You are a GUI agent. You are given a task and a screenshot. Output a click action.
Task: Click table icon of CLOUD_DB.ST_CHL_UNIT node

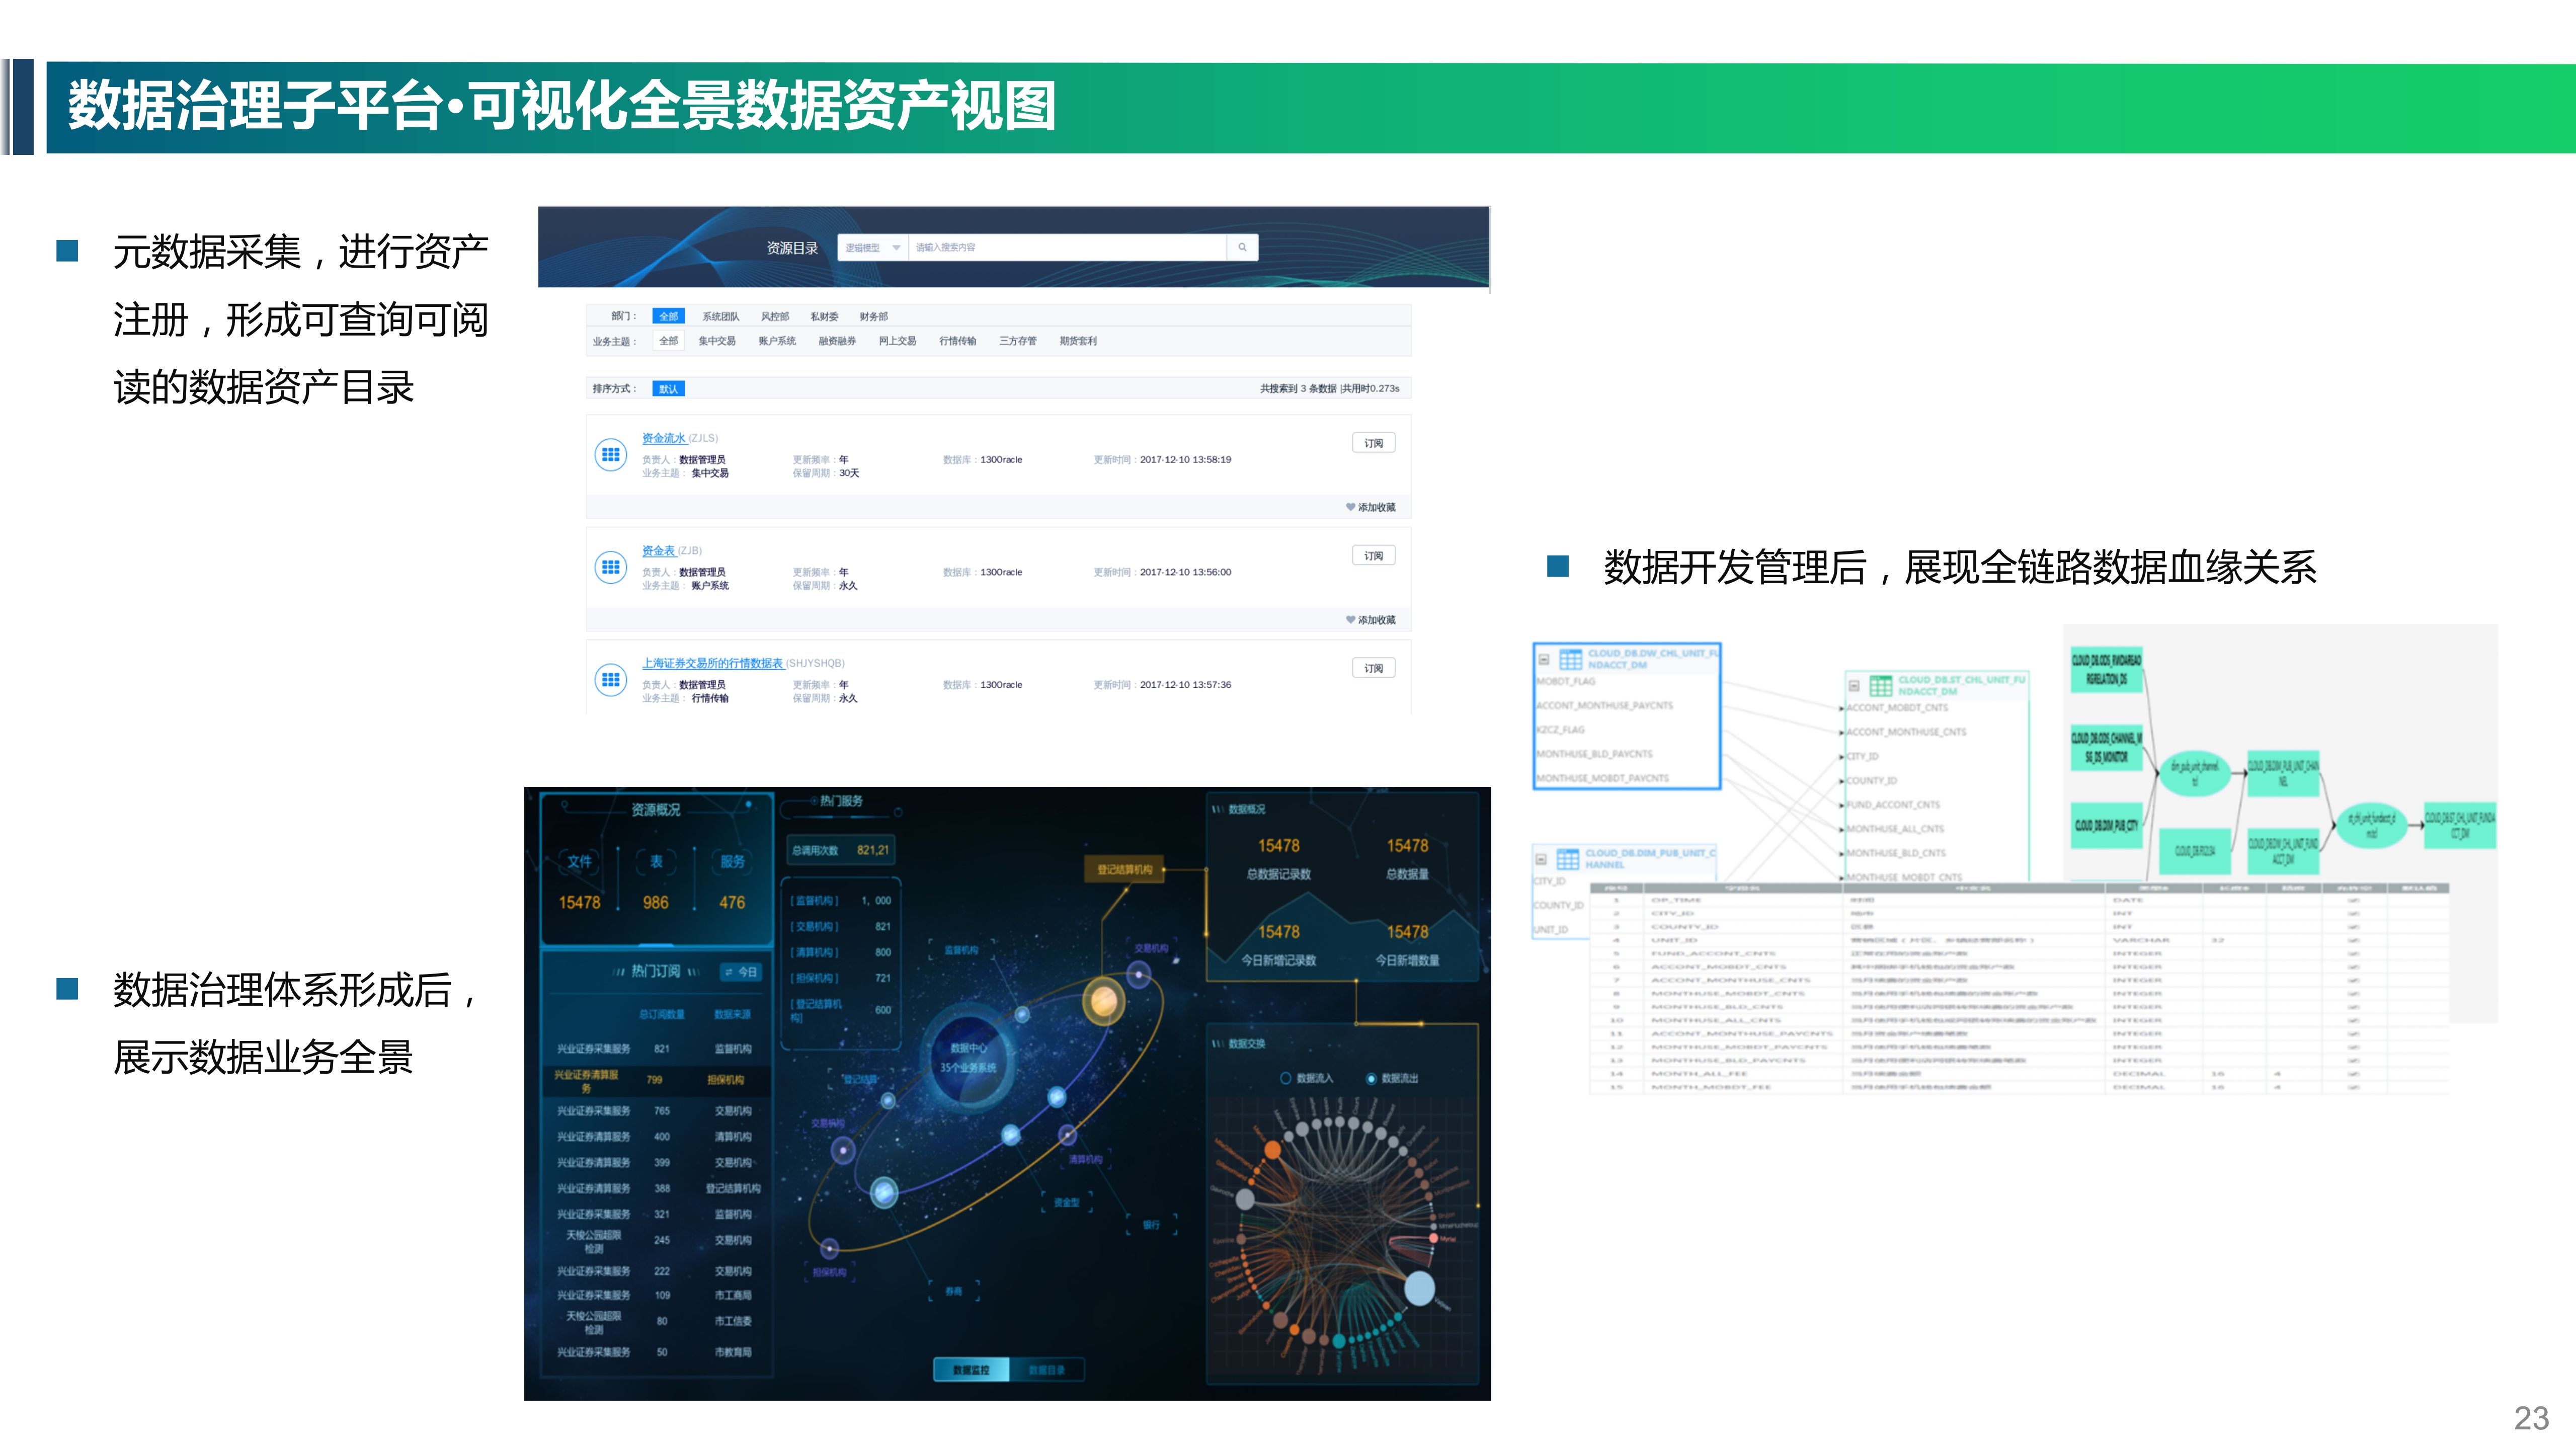click(1881, 685)
